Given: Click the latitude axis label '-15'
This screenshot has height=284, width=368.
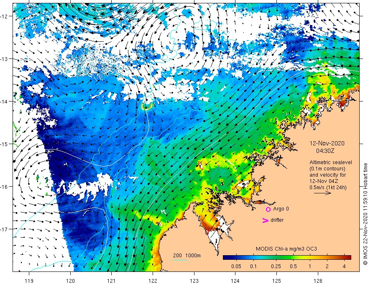Looking at the screenshot, I should pos(5,144).
